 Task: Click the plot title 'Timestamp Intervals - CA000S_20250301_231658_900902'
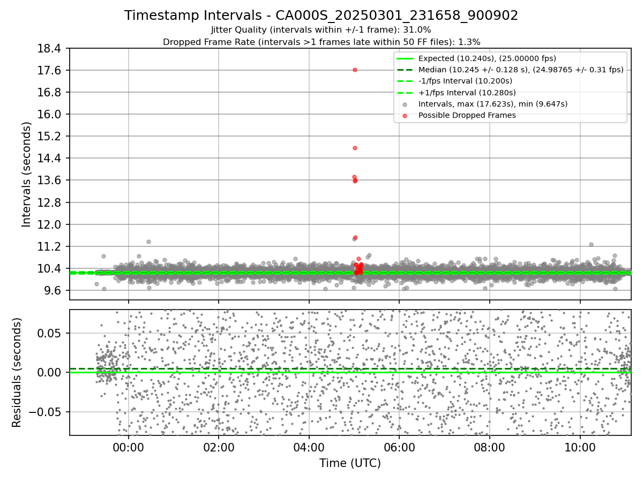(322, 16)
